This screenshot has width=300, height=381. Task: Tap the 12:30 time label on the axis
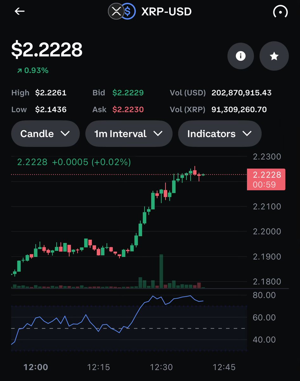pos(161,367)
